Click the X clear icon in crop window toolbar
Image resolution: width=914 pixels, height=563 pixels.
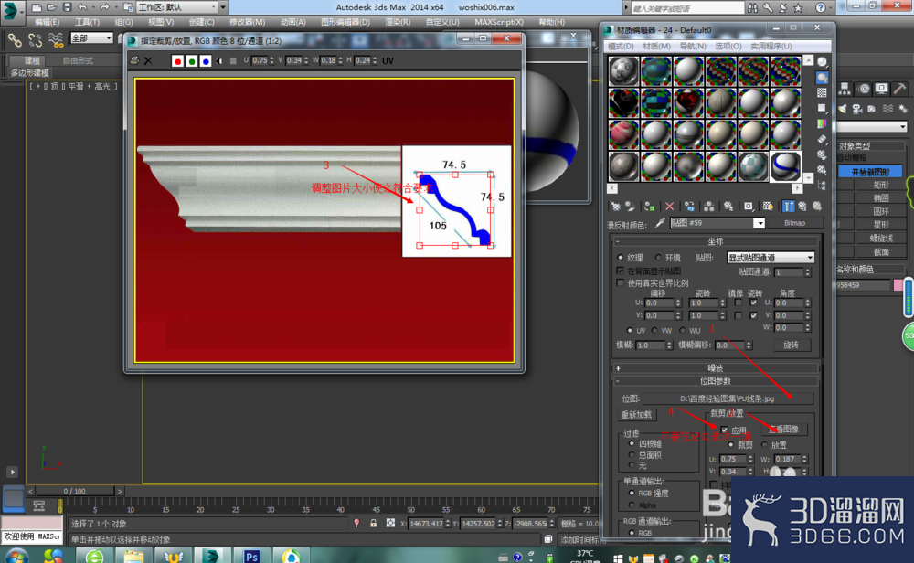coord(148,60)
